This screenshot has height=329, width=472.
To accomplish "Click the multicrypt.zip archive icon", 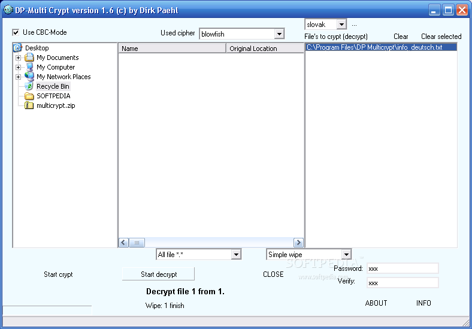I will point(29,105).
